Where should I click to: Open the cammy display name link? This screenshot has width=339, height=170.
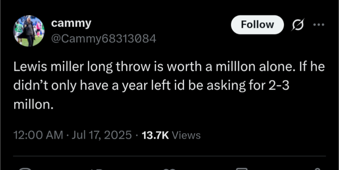pyautogui.click(x=71, y=24)
